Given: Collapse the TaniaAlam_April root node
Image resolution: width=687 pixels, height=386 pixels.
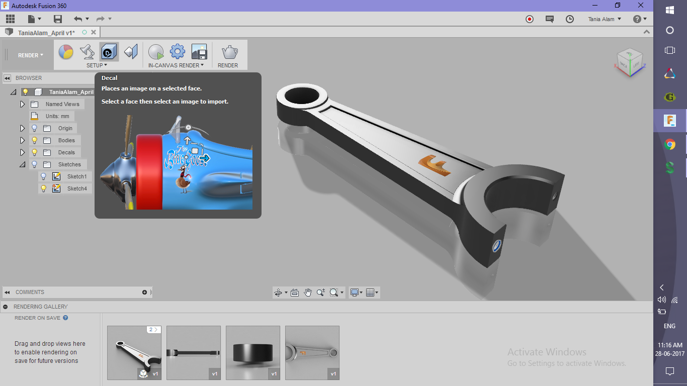Looking at the screenshot, I should [14, 92].
